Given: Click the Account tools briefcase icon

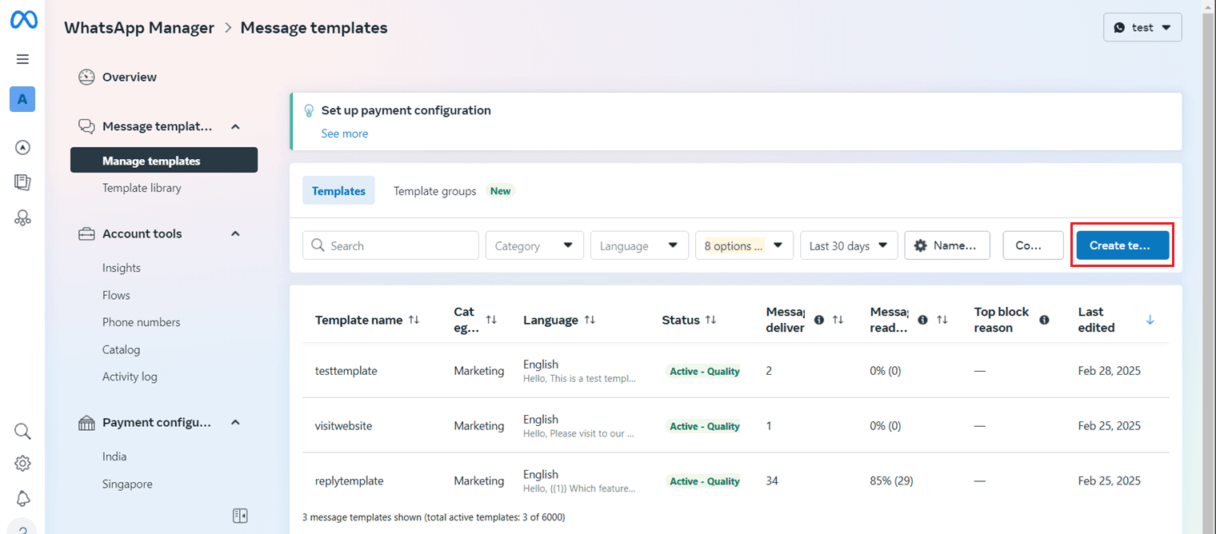Looking at the screenshot, I should pyautogui.click(x=86, y=234).
